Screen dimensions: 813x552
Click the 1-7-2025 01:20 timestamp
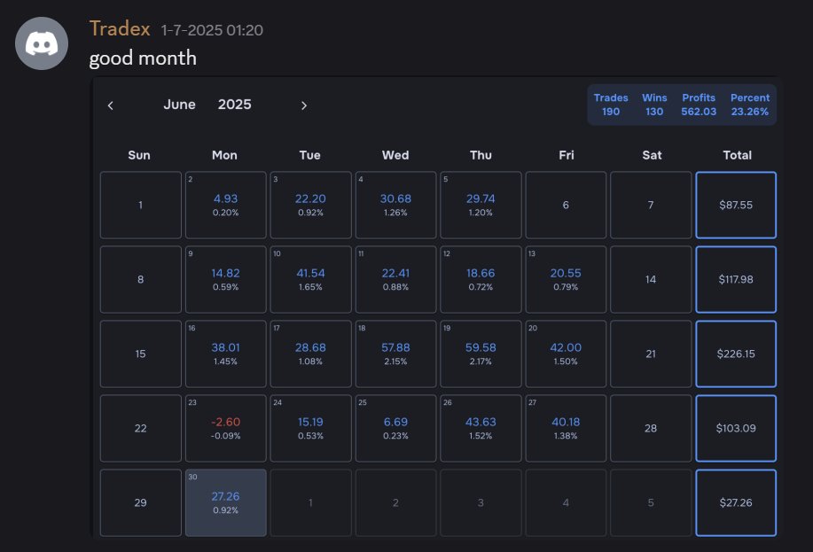coord(212,31)
